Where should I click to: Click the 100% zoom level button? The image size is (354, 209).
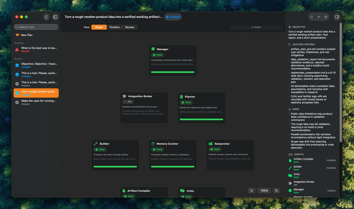[x=264, y=191]
